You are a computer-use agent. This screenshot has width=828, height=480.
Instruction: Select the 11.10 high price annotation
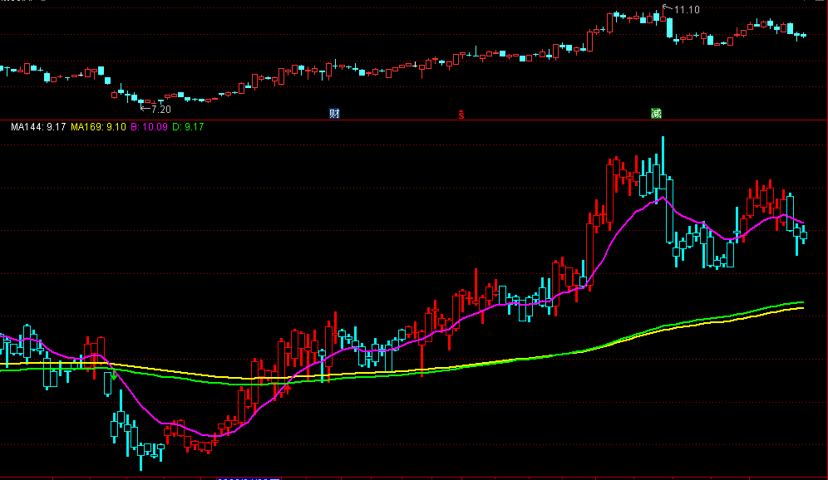(x=686, y=9)
